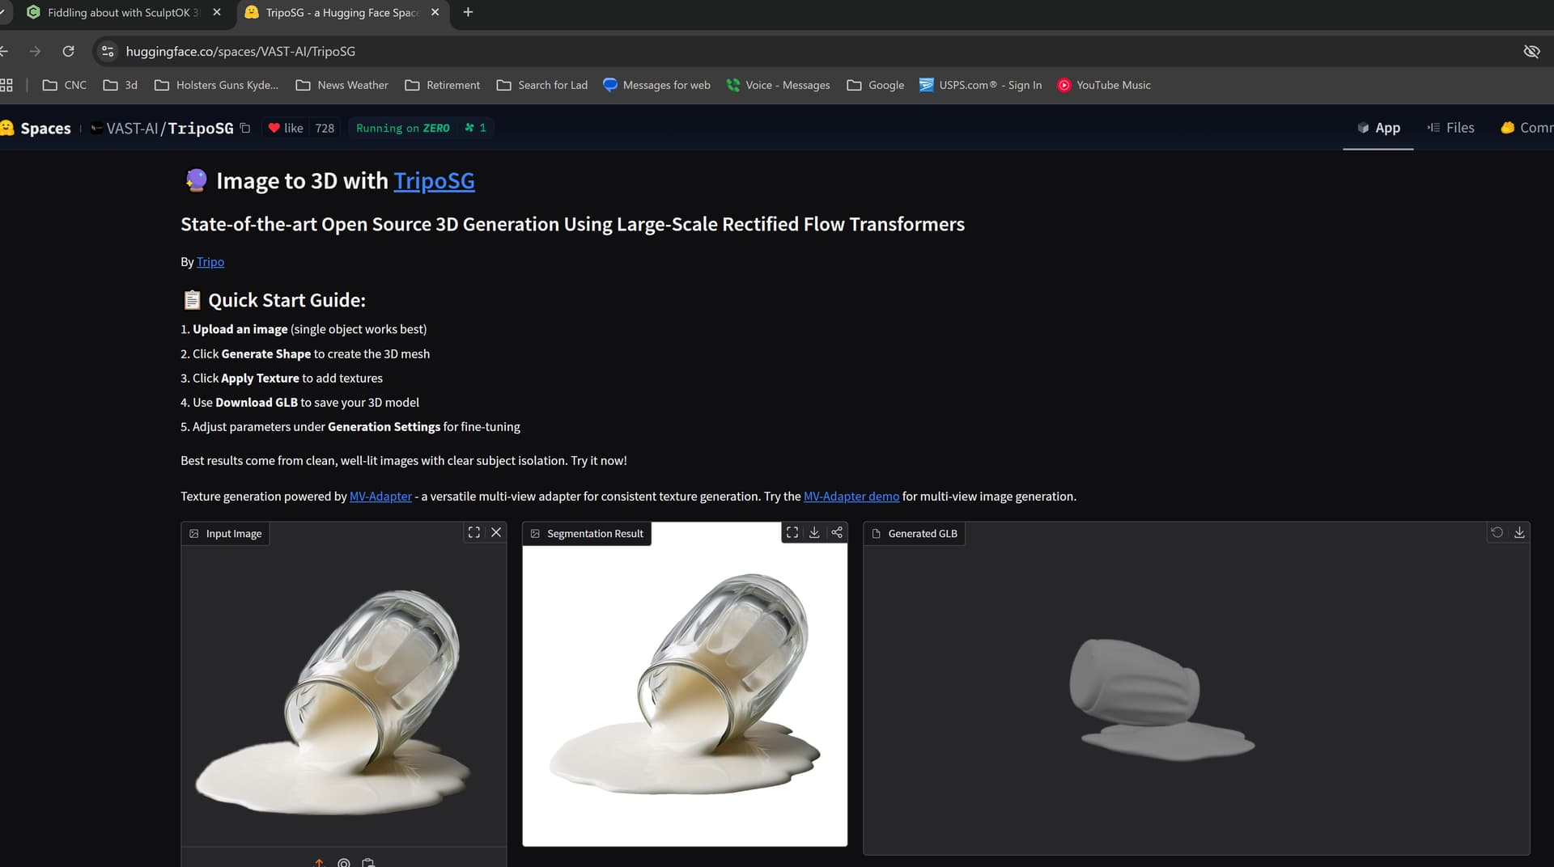Open the Holsters Guns Kyde bookmarks folder
This screenshot has width=1554, height=867.
pyautogui.click(x=217, y=85)
